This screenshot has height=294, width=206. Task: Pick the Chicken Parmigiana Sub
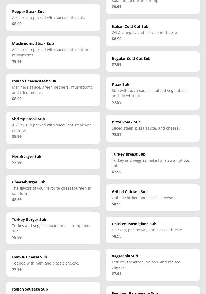coord(153,230)
